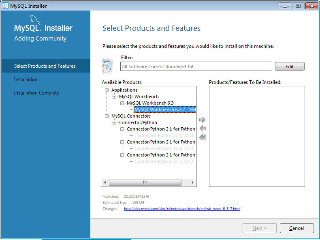Maximize the MySQL Installer window

298,6
